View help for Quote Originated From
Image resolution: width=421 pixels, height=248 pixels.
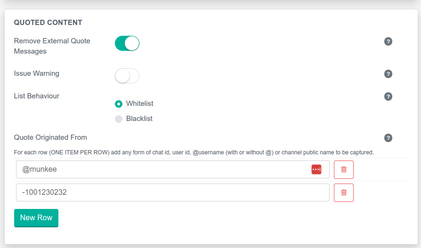pos(388,138)
